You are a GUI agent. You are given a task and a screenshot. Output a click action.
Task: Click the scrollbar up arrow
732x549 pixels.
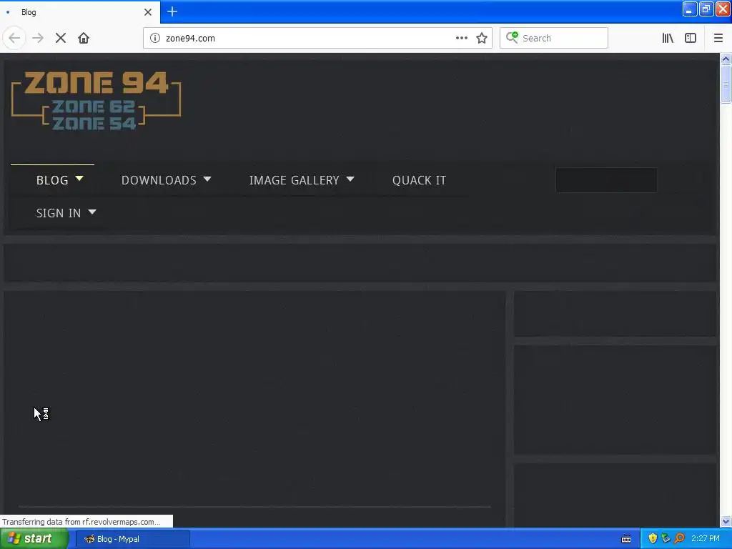coord(726,59)
